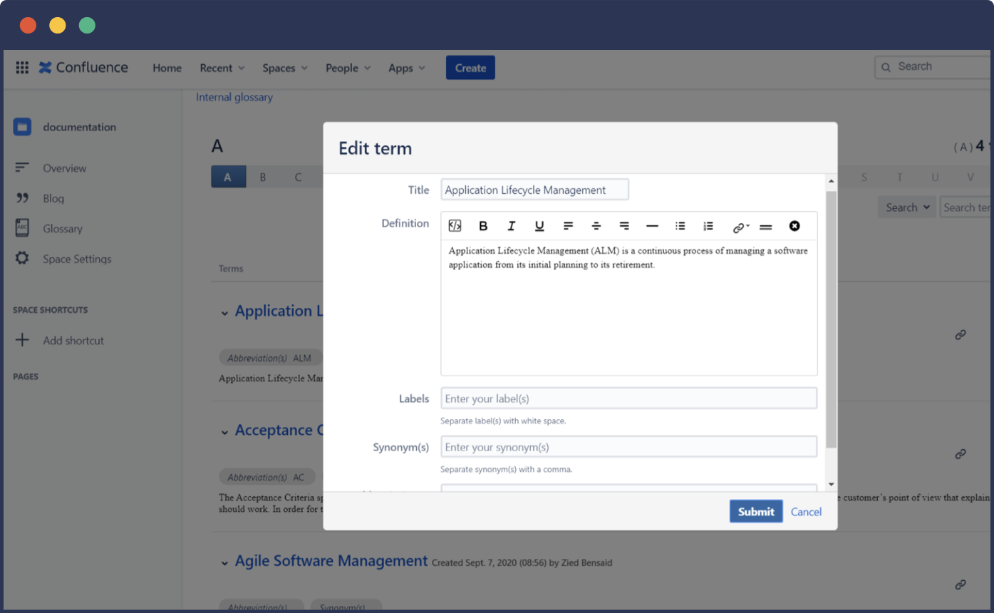994x613 pixels.
Task: Select letter U tab in glossary
Action: (935, 177)
